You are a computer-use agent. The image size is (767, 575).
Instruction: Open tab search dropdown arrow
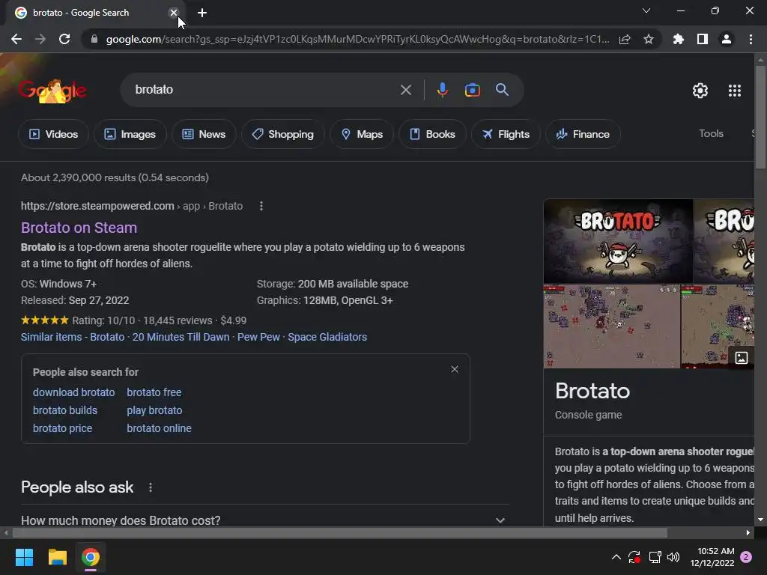646,10
